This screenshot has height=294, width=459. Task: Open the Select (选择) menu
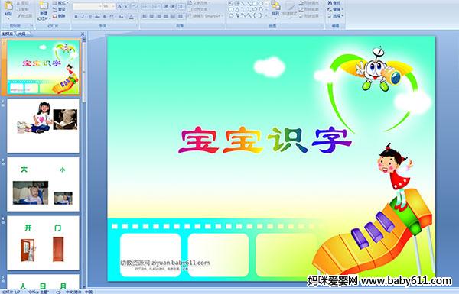(x=336, y=16)
